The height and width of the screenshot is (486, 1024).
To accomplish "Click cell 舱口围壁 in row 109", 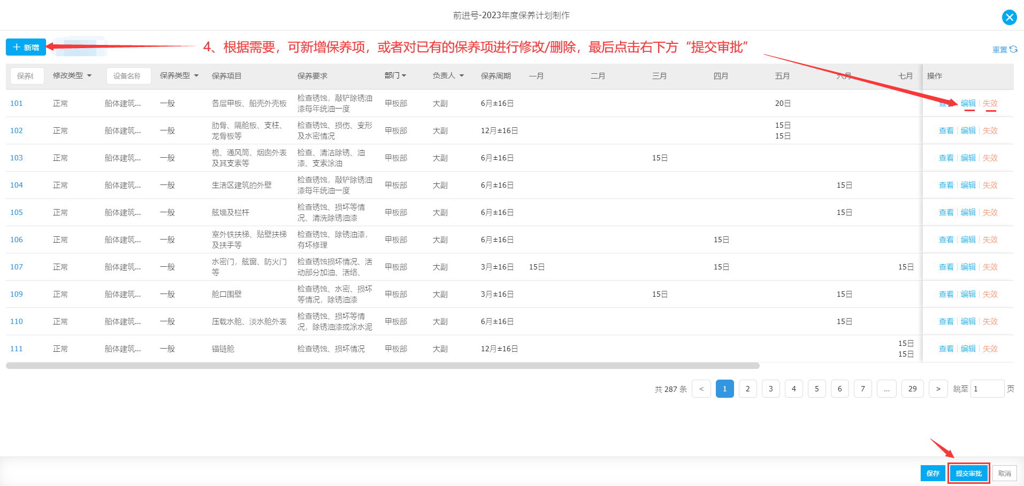I will (227, 294).
